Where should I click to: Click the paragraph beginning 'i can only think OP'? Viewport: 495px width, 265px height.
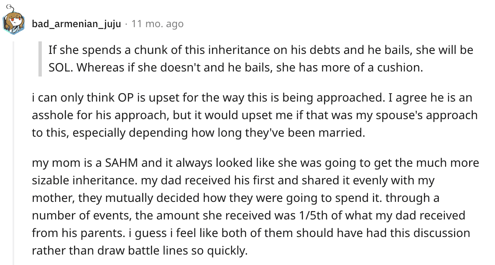pyautogui.click(x=255, y=115)
